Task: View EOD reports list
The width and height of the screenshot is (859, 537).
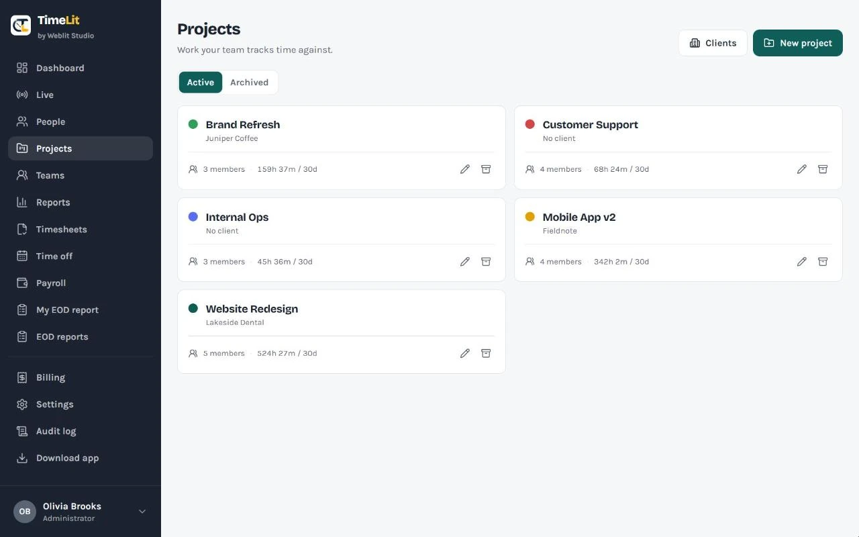Action: click(81, 336)
